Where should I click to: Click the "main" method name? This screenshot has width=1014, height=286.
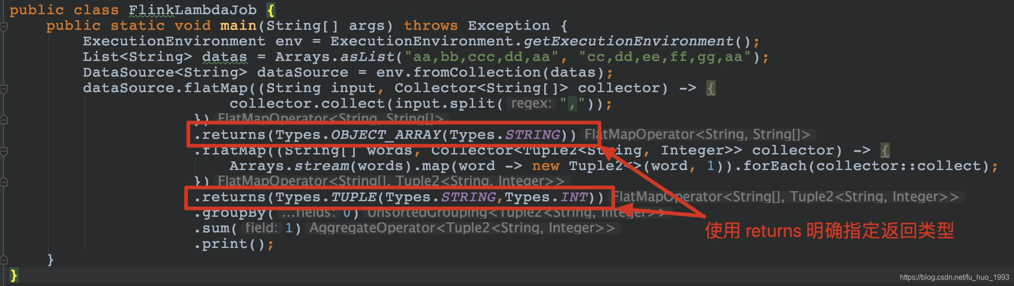238,26
